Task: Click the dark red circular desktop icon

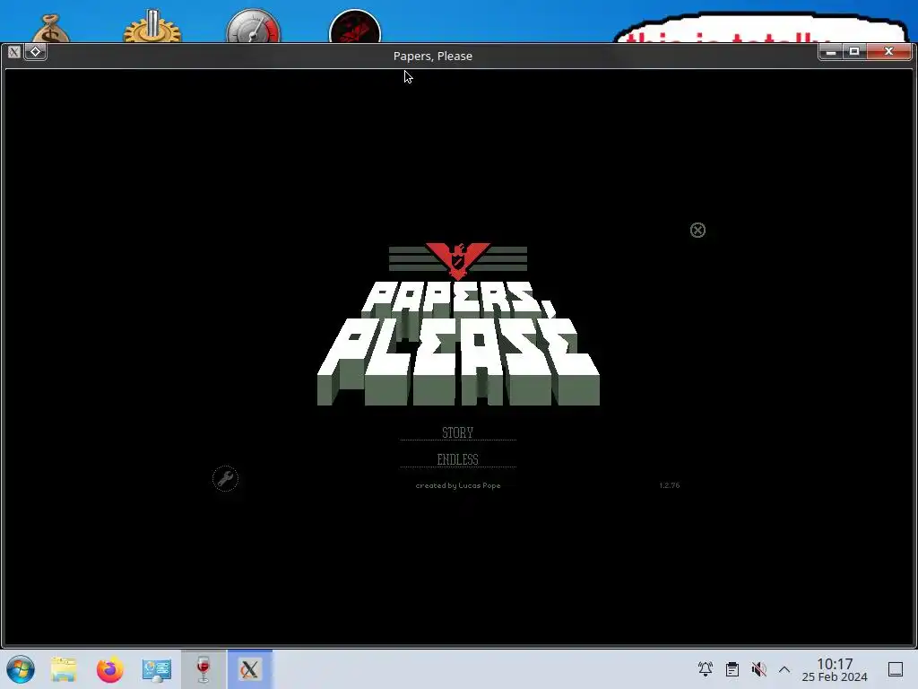Action: tap(355, 26)
